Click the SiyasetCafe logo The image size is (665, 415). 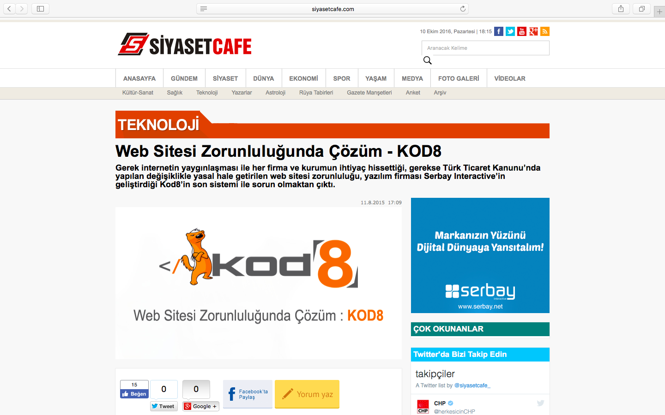click(185, 44)
